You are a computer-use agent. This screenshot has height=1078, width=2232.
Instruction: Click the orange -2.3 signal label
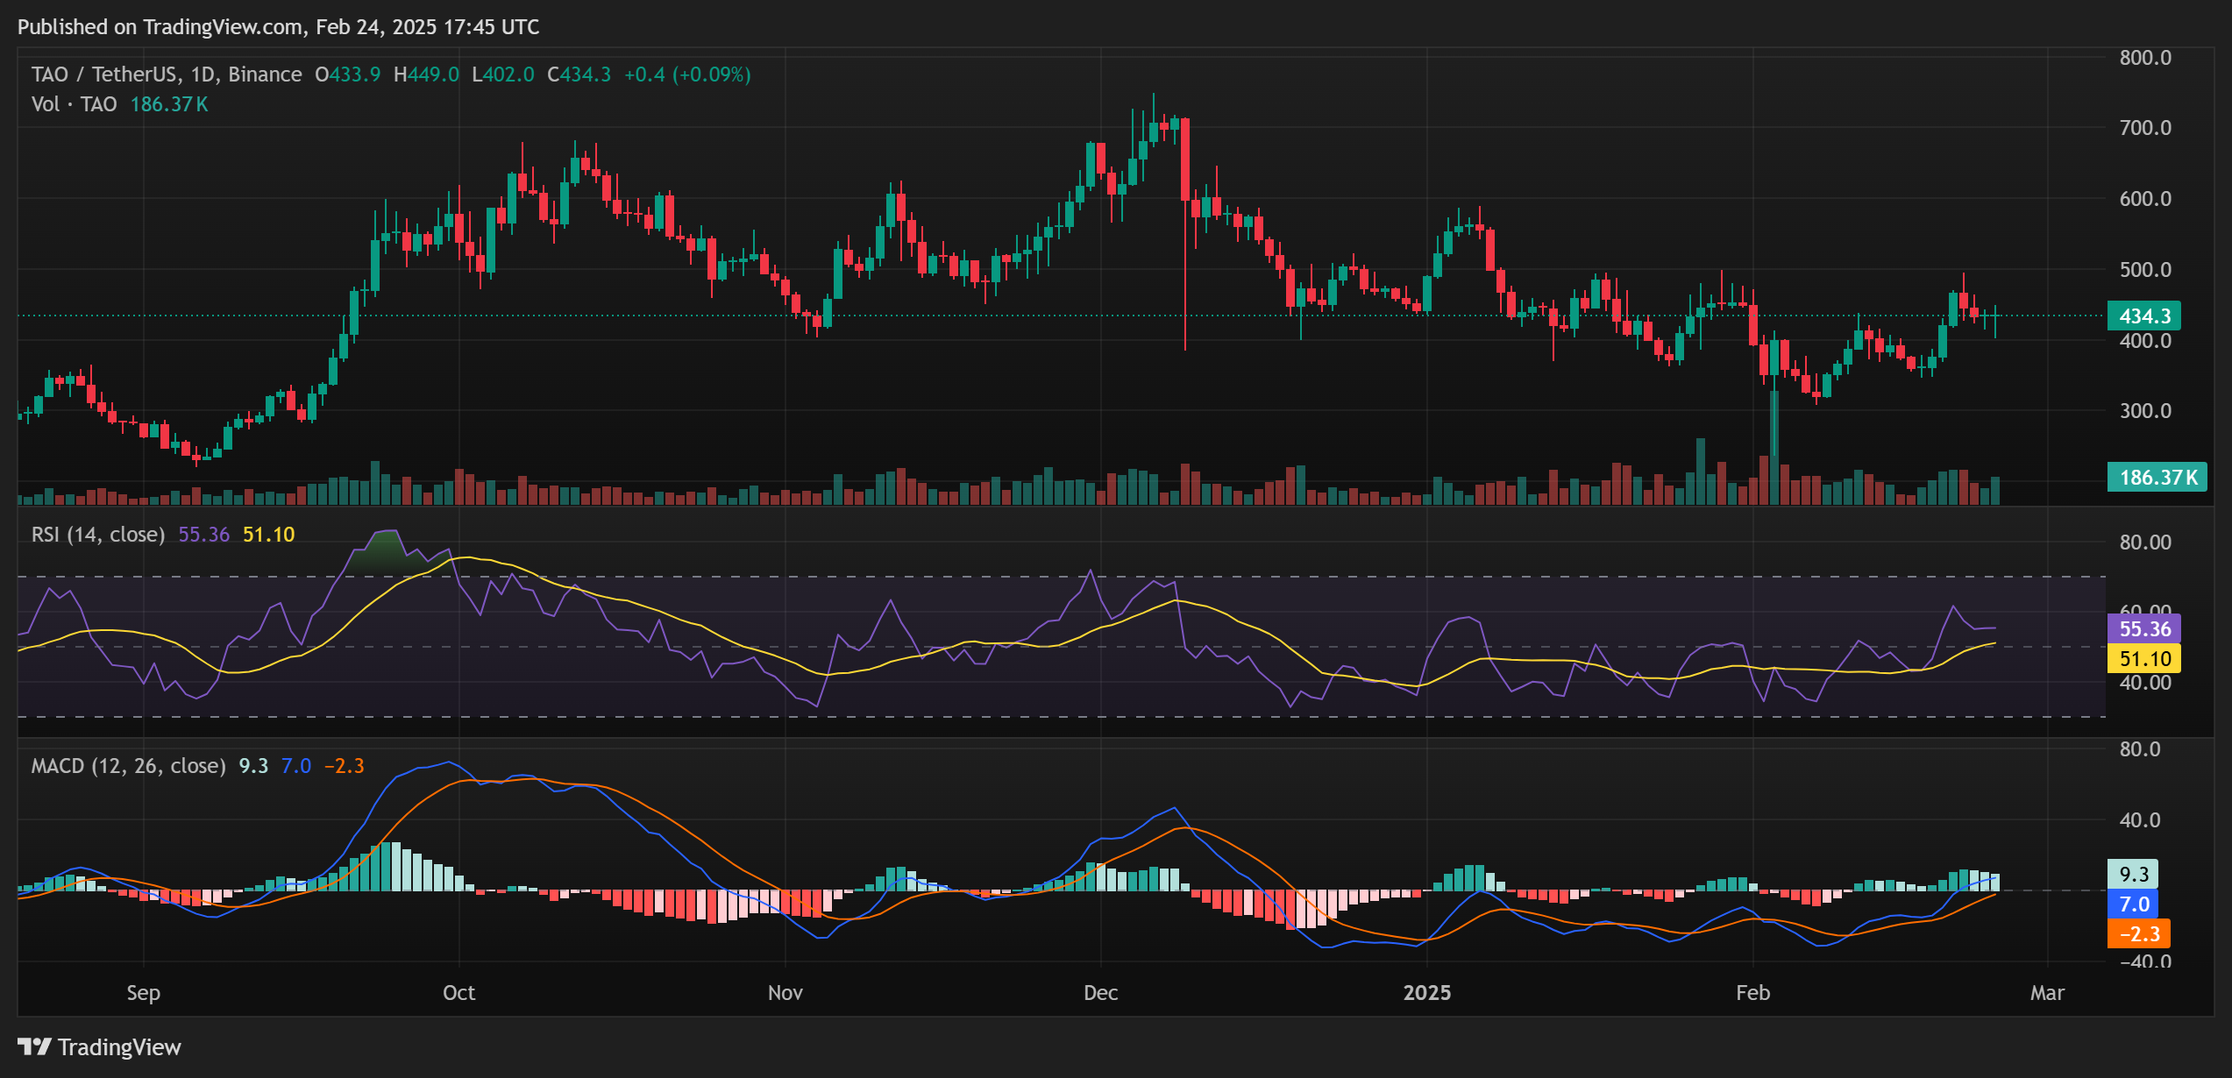tap(2139, 933)
